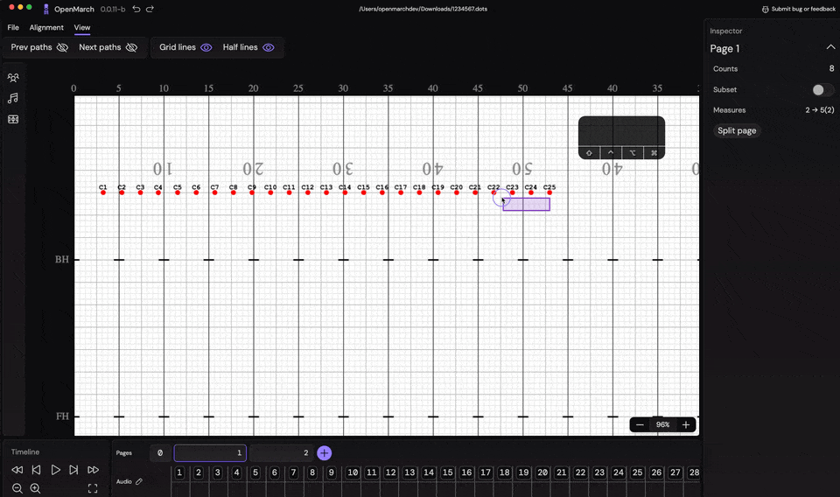This screenshot has height=497, width=840.
Task: Click the Redo arrow in the title bar
Action: [150, 9]
